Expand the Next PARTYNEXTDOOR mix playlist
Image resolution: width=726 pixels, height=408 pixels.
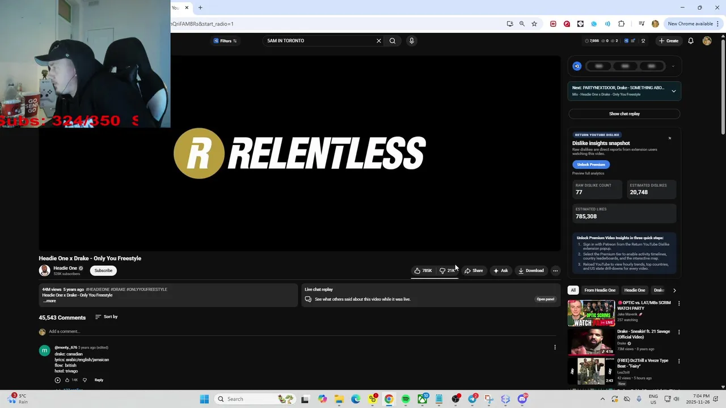tap(674, 91)
